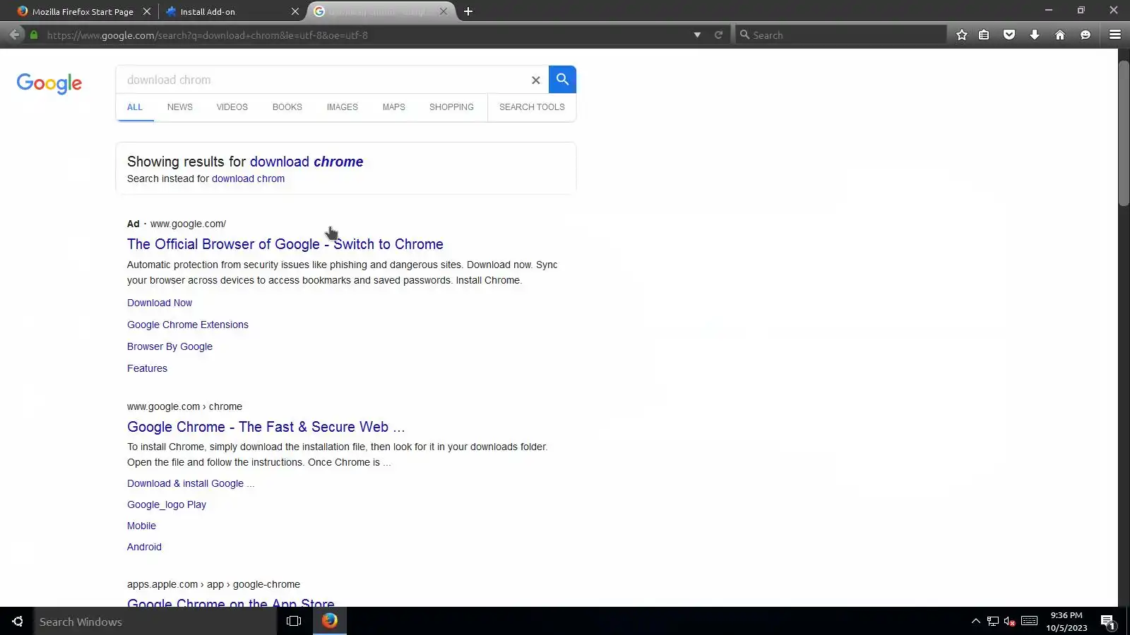This screenshot has height=635, width=1130.
Task: Open 'The Official Browser of Google' ad link
Action: point(285,244)
